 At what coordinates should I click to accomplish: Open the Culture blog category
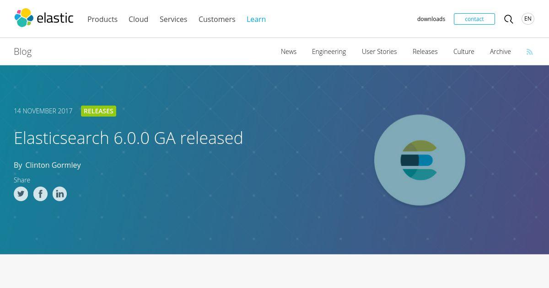click(x=464, y=52)
